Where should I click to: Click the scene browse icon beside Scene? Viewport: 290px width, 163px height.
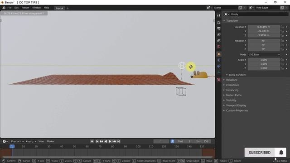pyautogui.click(x=209, y=8)
